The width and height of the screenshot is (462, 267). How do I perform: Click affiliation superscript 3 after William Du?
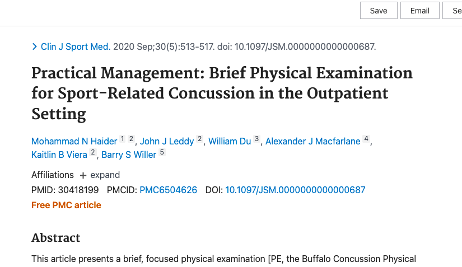256,139
